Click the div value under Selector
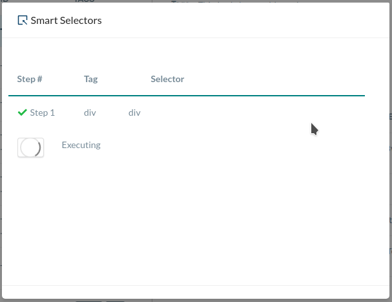 pos(134,113)
